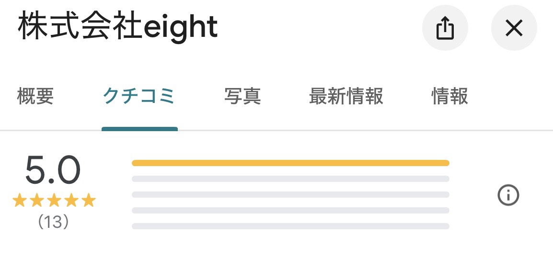Select the bottom (one-star) rating bar
The height and width of the screenshot is (258, 553).
pyautogui.click(x=290, y=226)
